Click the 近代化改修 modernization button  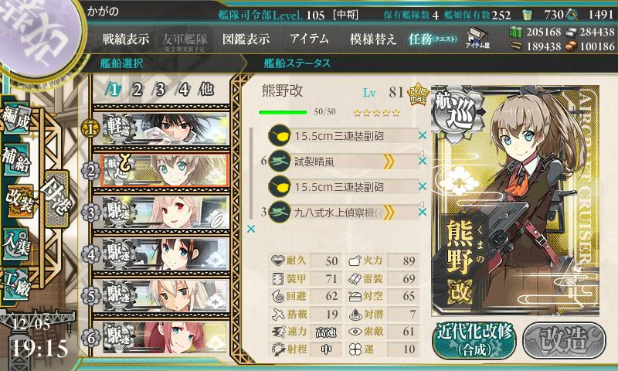coord(474,340)
